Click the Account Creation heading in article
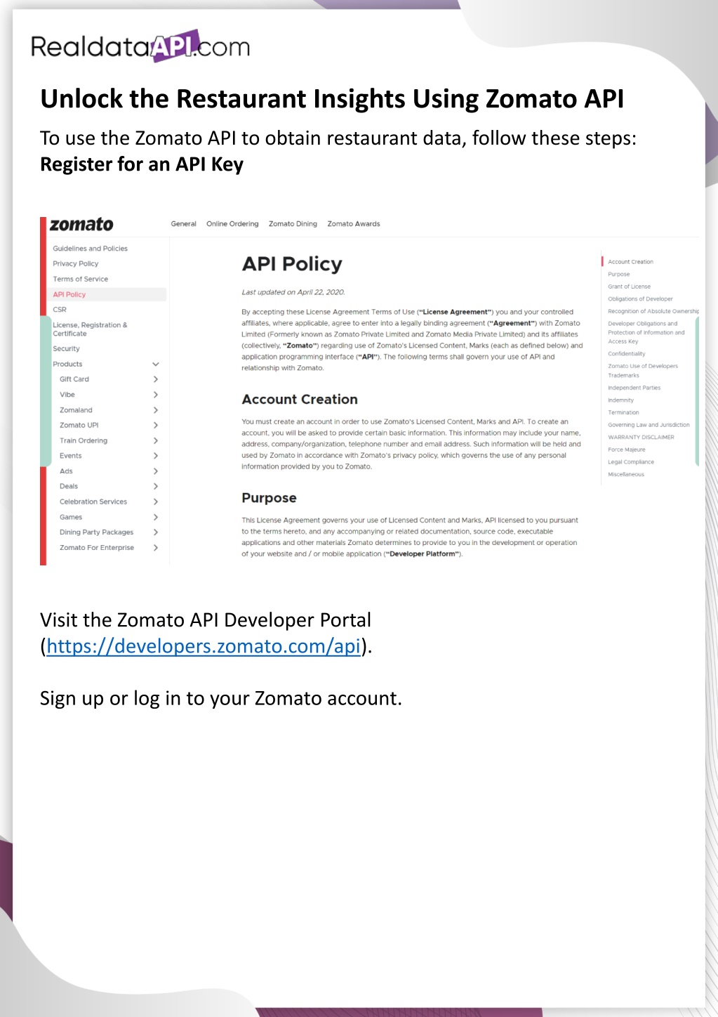This screenshot has width=718, height=1017. [x=300, y=400]
